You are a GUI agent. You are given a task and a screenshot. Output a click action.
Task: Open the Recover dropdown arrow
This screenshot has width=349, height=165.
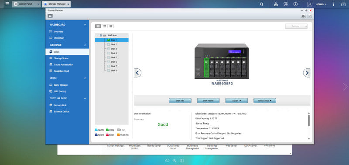[x=306, y=26]
